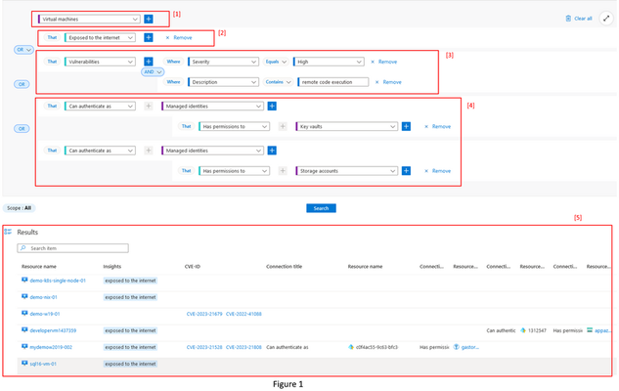
Task: Click the Results list icon
Action: coord(8,232)
